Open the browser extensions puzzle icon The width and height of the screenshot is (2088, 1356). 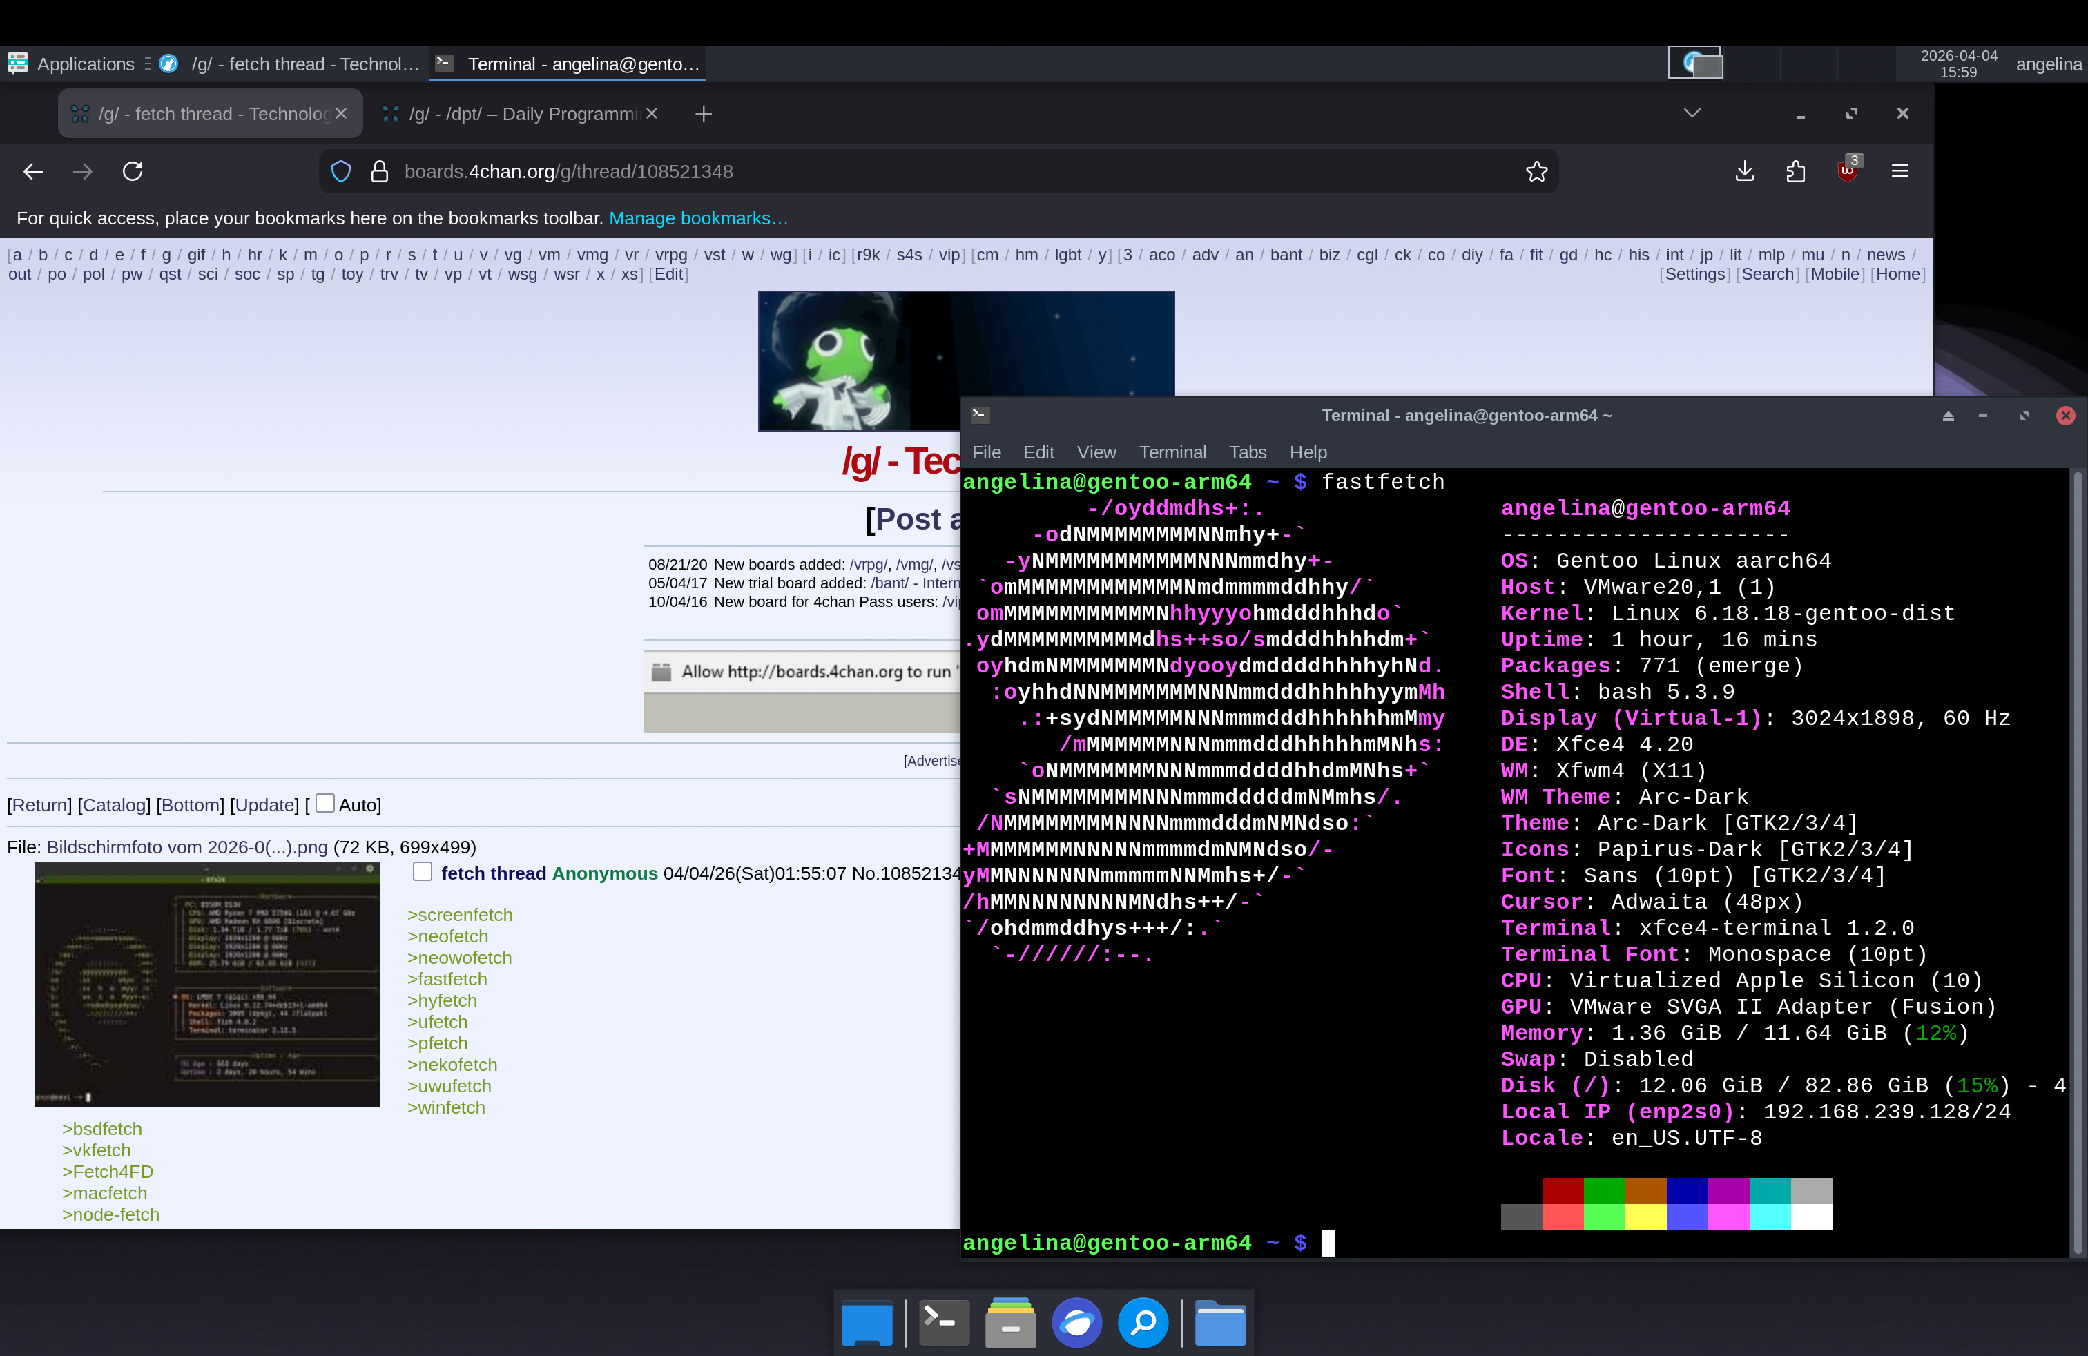(x=1795, y=171)
